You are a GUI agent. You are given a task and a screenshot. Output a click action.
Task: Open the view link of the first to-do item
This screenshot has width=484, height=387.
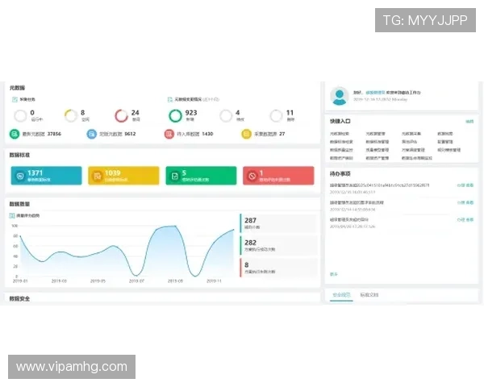[470, 185]
